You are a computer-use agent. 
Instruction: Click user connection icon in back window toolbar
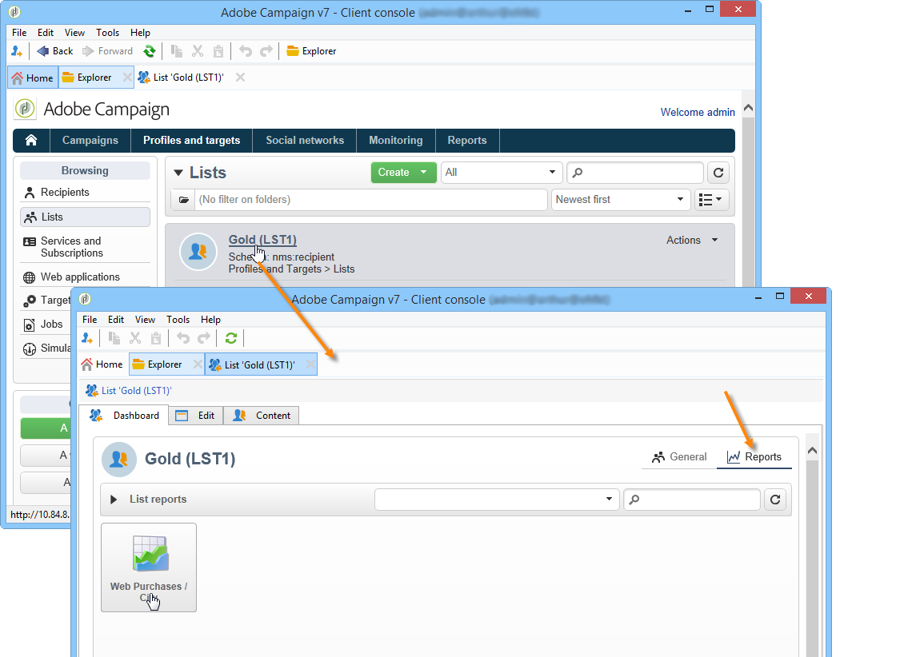pyautogui.click(x=17, y=51)
